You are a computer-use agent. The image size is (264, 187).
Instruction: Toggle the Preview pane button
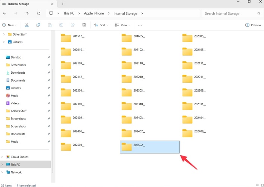tap(253, 25)
